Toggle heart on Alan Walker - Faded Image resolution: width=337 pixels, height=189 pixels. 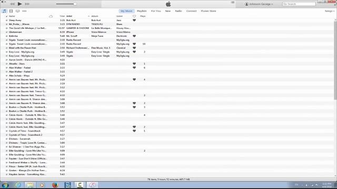tap(134, 68)
